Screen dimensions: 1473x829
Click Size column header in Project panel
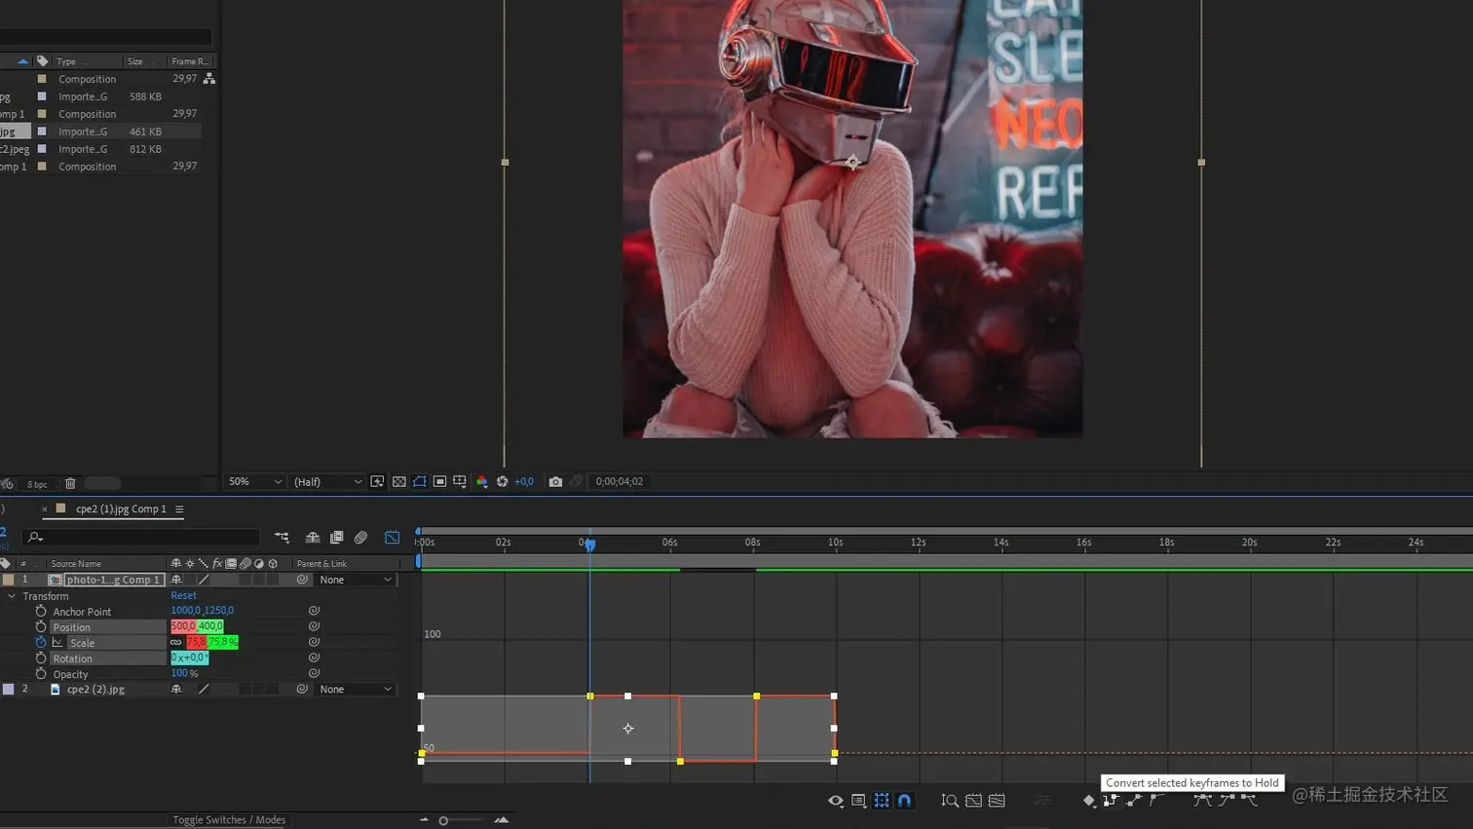tap(134, 61)
